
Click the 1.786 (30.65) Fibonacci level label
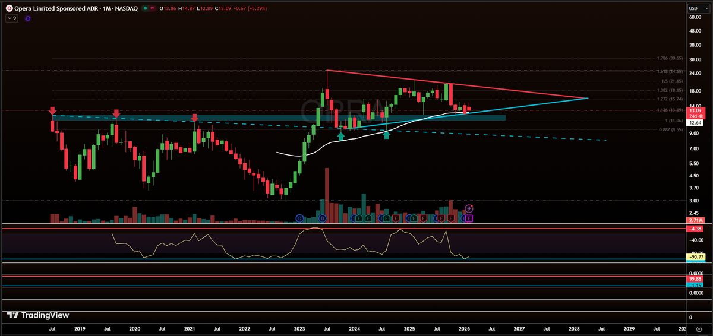(670, 58)
